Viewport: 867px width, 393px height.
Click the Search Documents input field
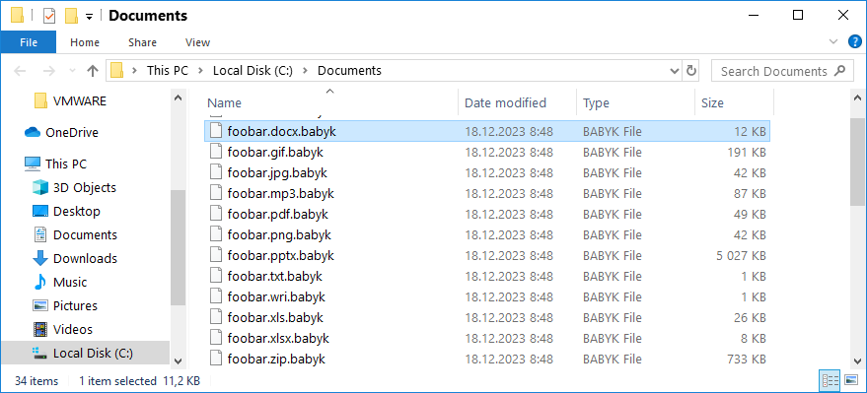tap(774, 71)
